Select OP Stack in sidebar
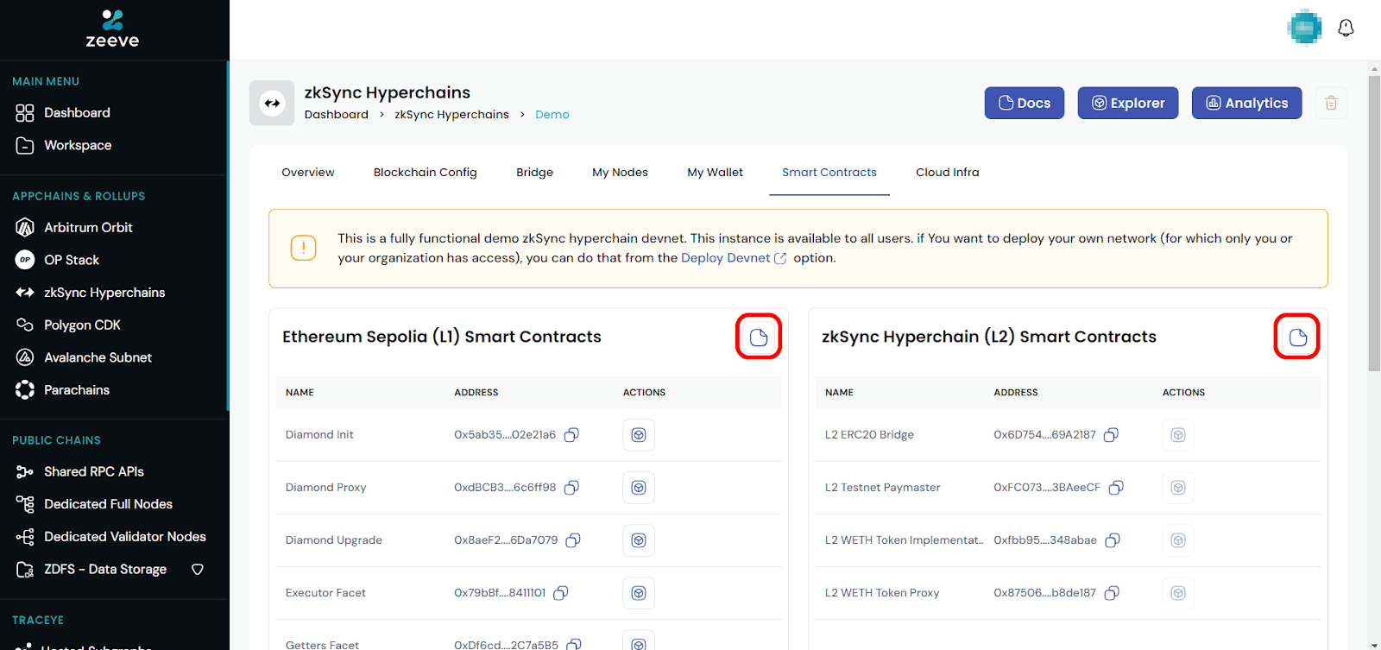 coord(72,260)
